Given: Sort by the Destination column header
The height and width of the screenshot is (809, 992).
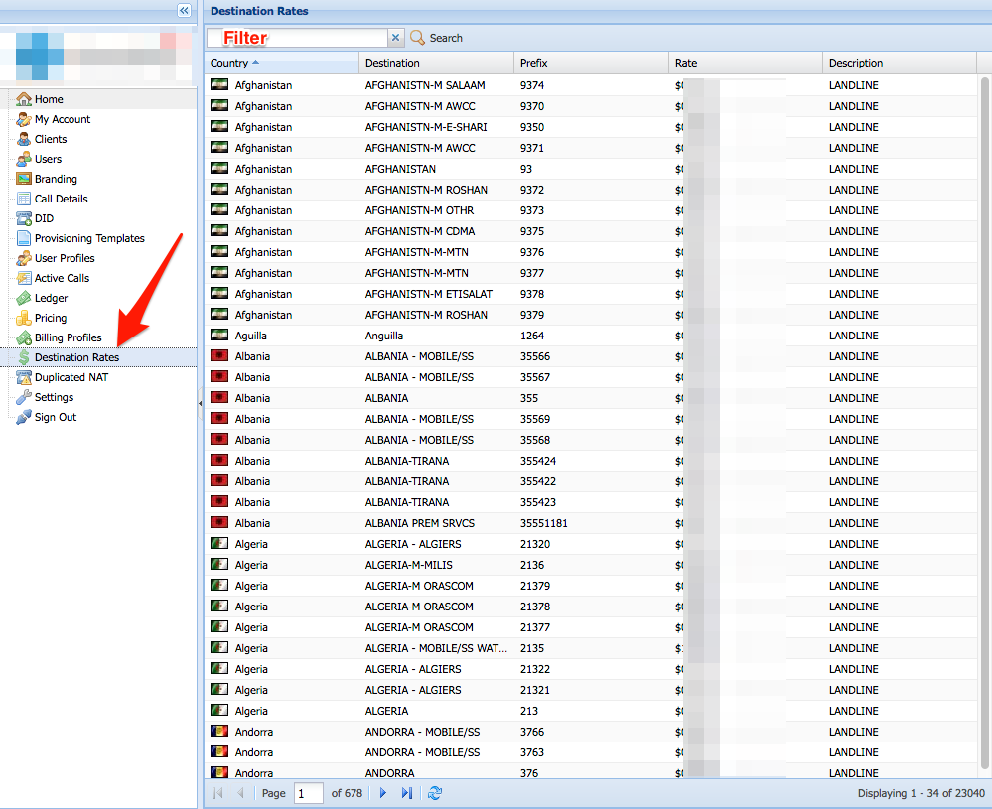Looking at the screenshot, I should [x=436, y=63].
